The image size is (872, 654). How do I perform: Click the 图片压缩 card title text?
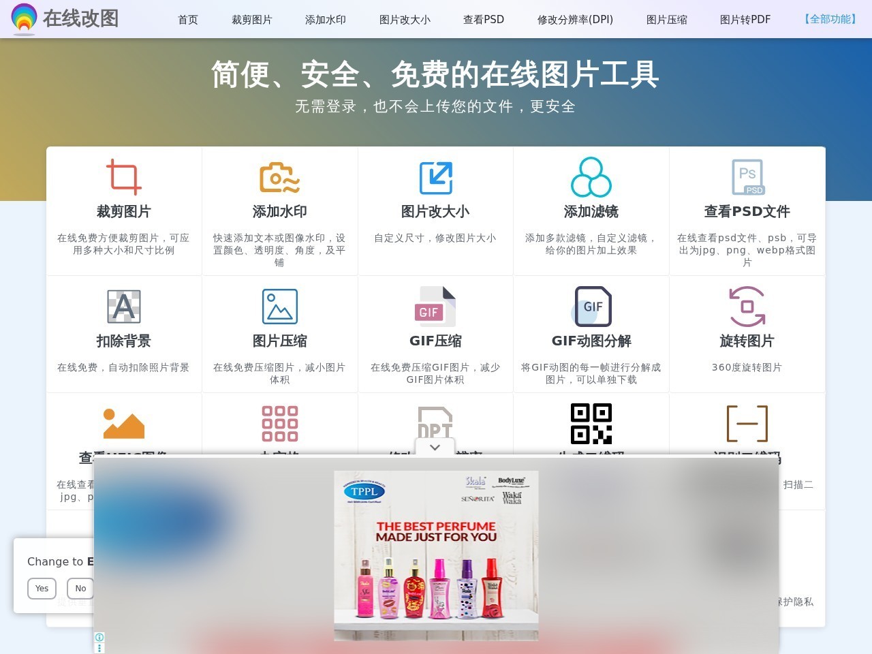[280, 341]
